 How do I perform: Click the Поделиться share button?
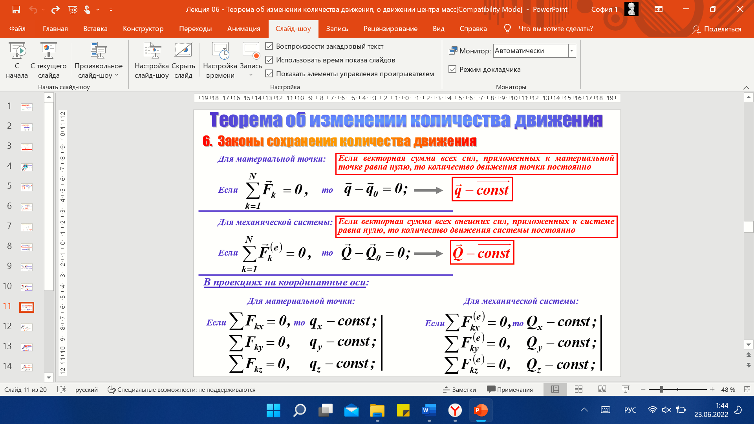pos(717,29)
